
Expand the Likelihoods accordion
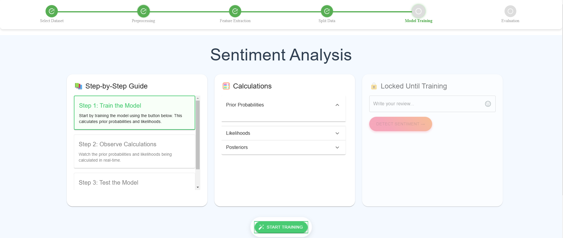click(284, 133)
